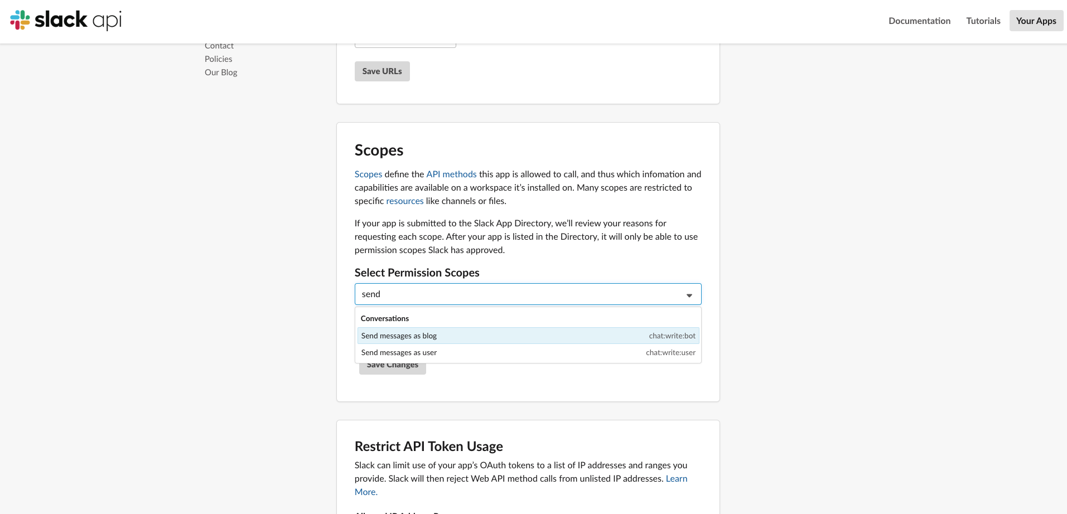Open the permission scopes dropdown arrow
The height and width of the screenshot is (514, 1067).
(689, 294)
